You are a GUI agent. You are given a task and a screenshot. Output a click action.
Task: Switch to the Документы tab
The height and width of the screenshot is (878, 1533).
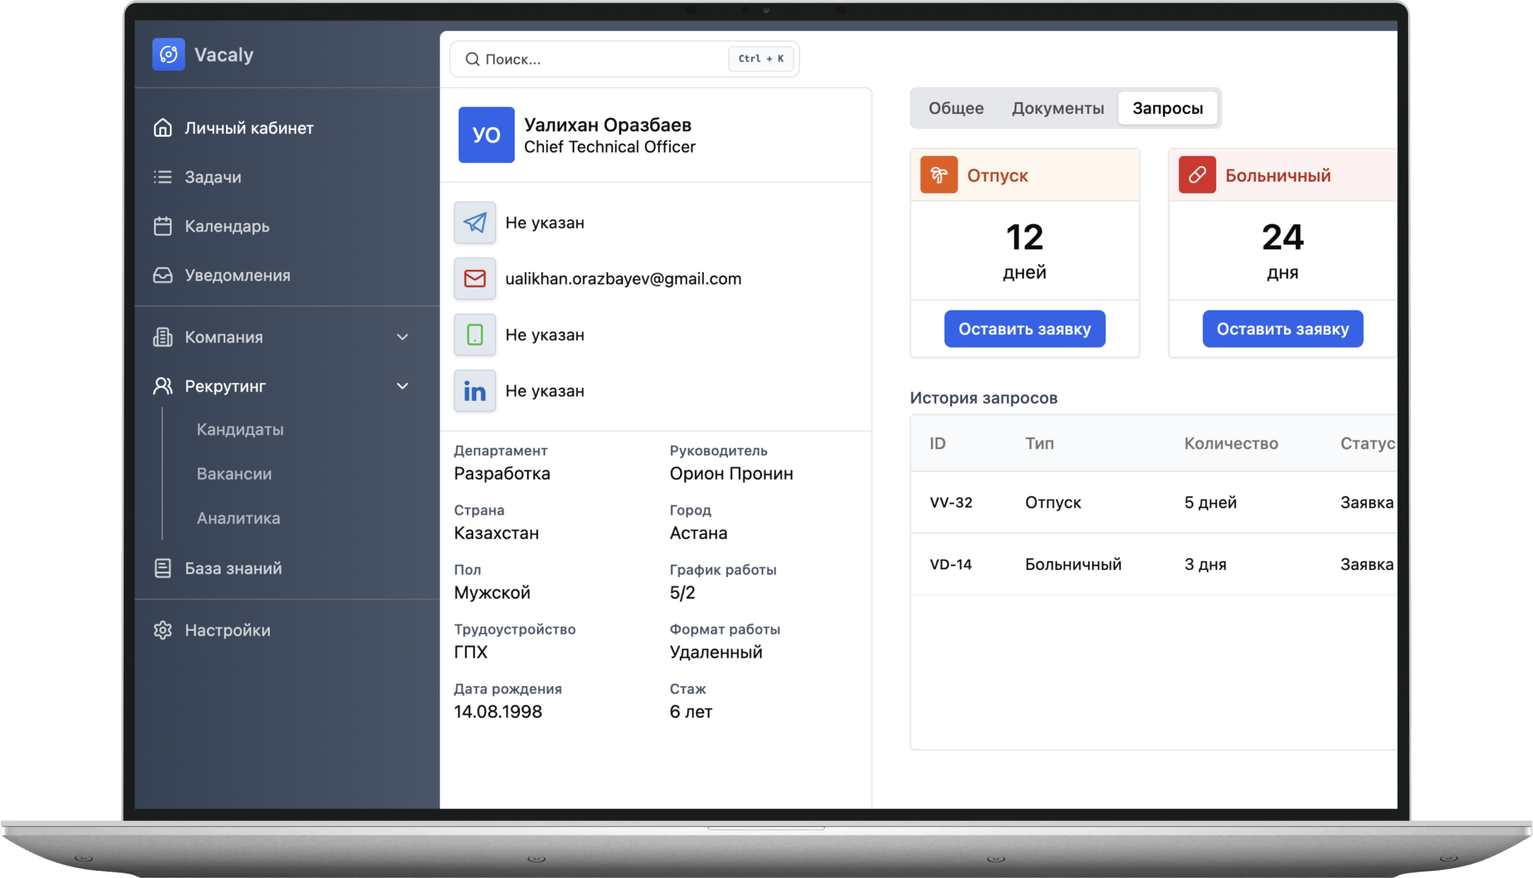[1057, 108]
